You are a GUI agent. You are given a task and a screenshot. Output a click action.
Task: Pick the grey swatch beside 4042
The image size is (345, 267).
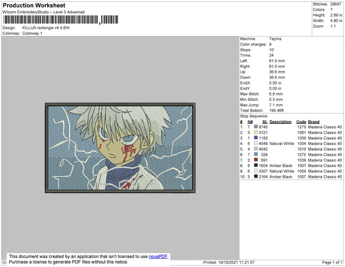(x=256, y=149)
